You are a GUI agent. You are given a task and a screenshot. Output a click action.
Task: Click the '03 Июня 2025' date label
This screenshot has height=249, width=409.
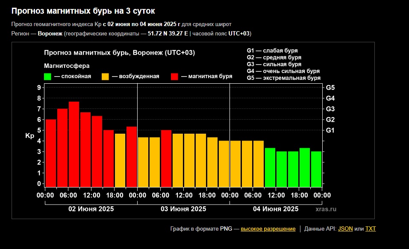tap(183, 209)
